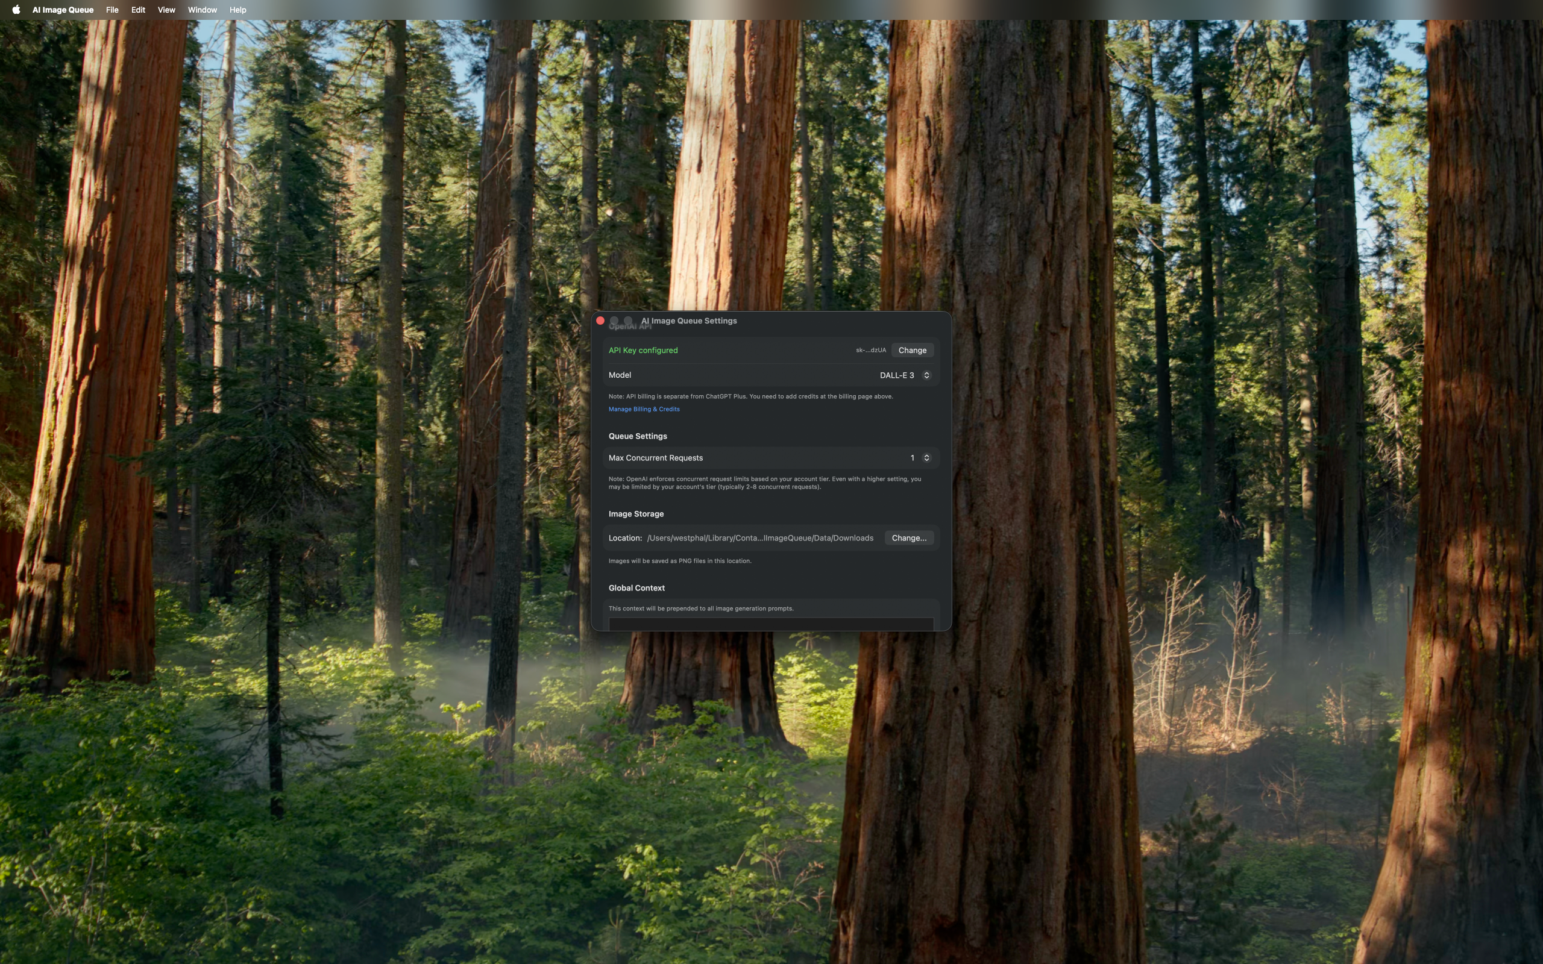This screenshot has width=1543, height=964.
Task: Click the dimmed minimize button in settings window
Action: [x=614, y=321]
